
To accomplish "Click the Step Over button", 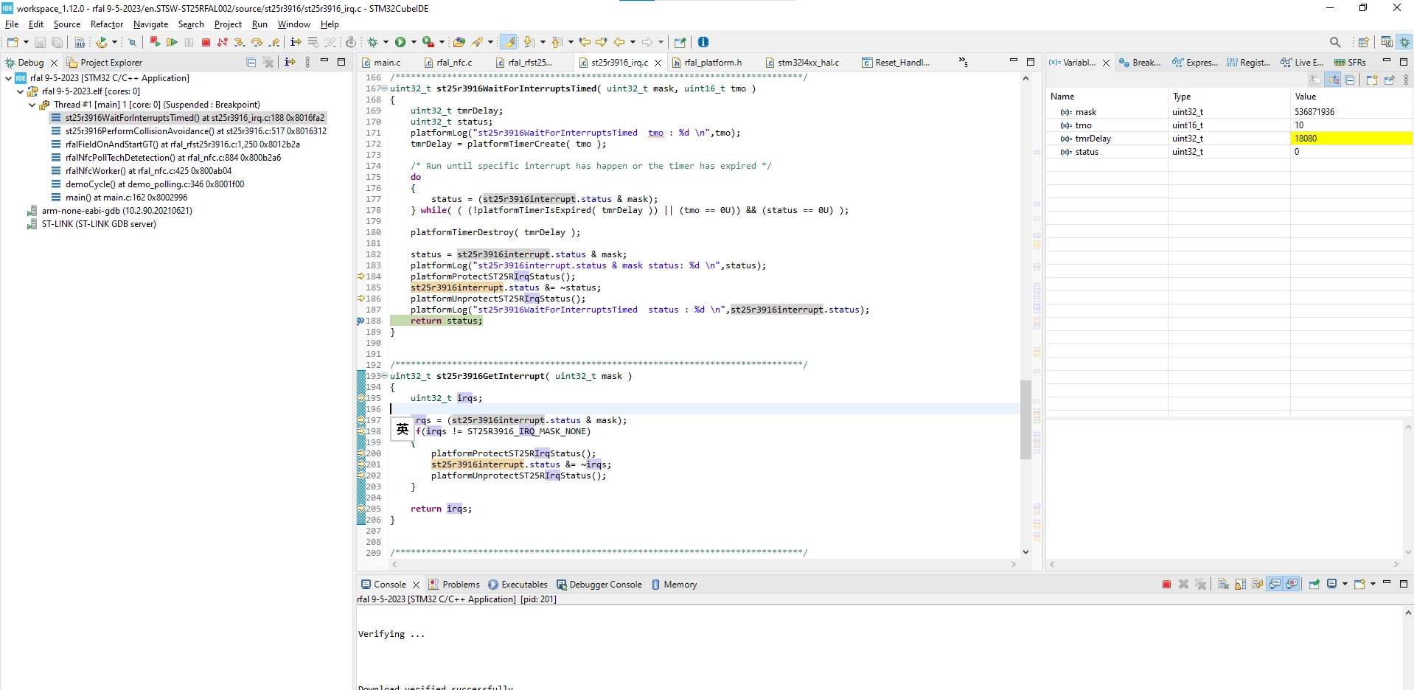I will (x=257, y=42).
